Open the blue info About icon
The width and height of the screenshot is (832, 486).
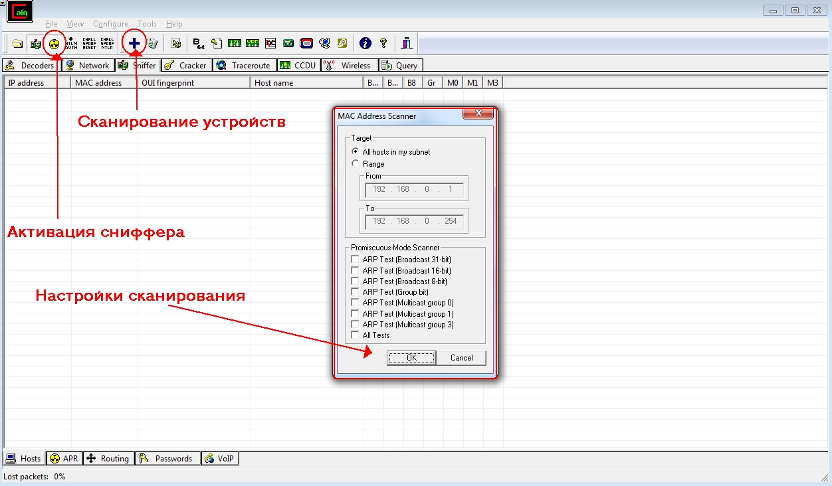click(365, 43)
